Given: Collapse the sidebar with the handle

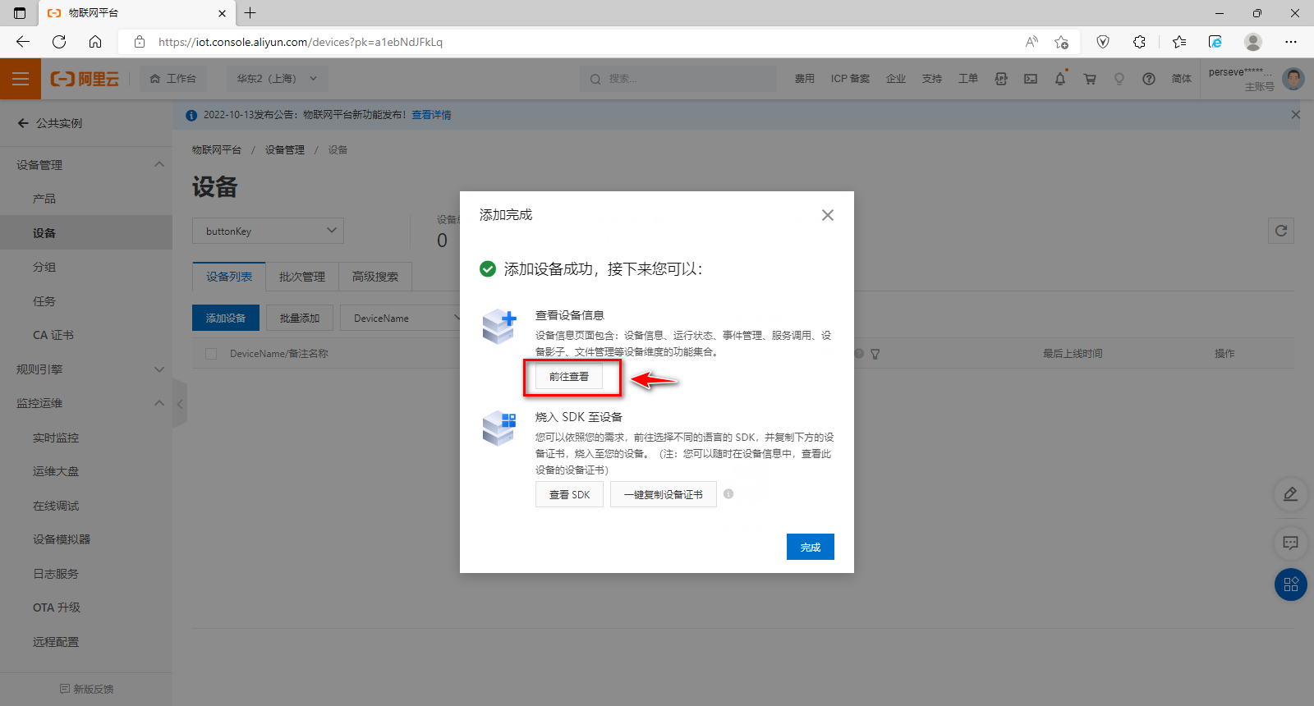Looking at the screenshot, I should point(180,403).
